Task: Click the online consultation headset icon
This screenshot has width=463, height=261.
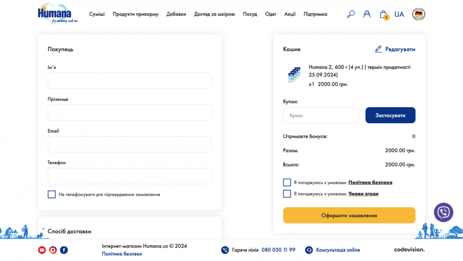Action: (x=309, y=250)
